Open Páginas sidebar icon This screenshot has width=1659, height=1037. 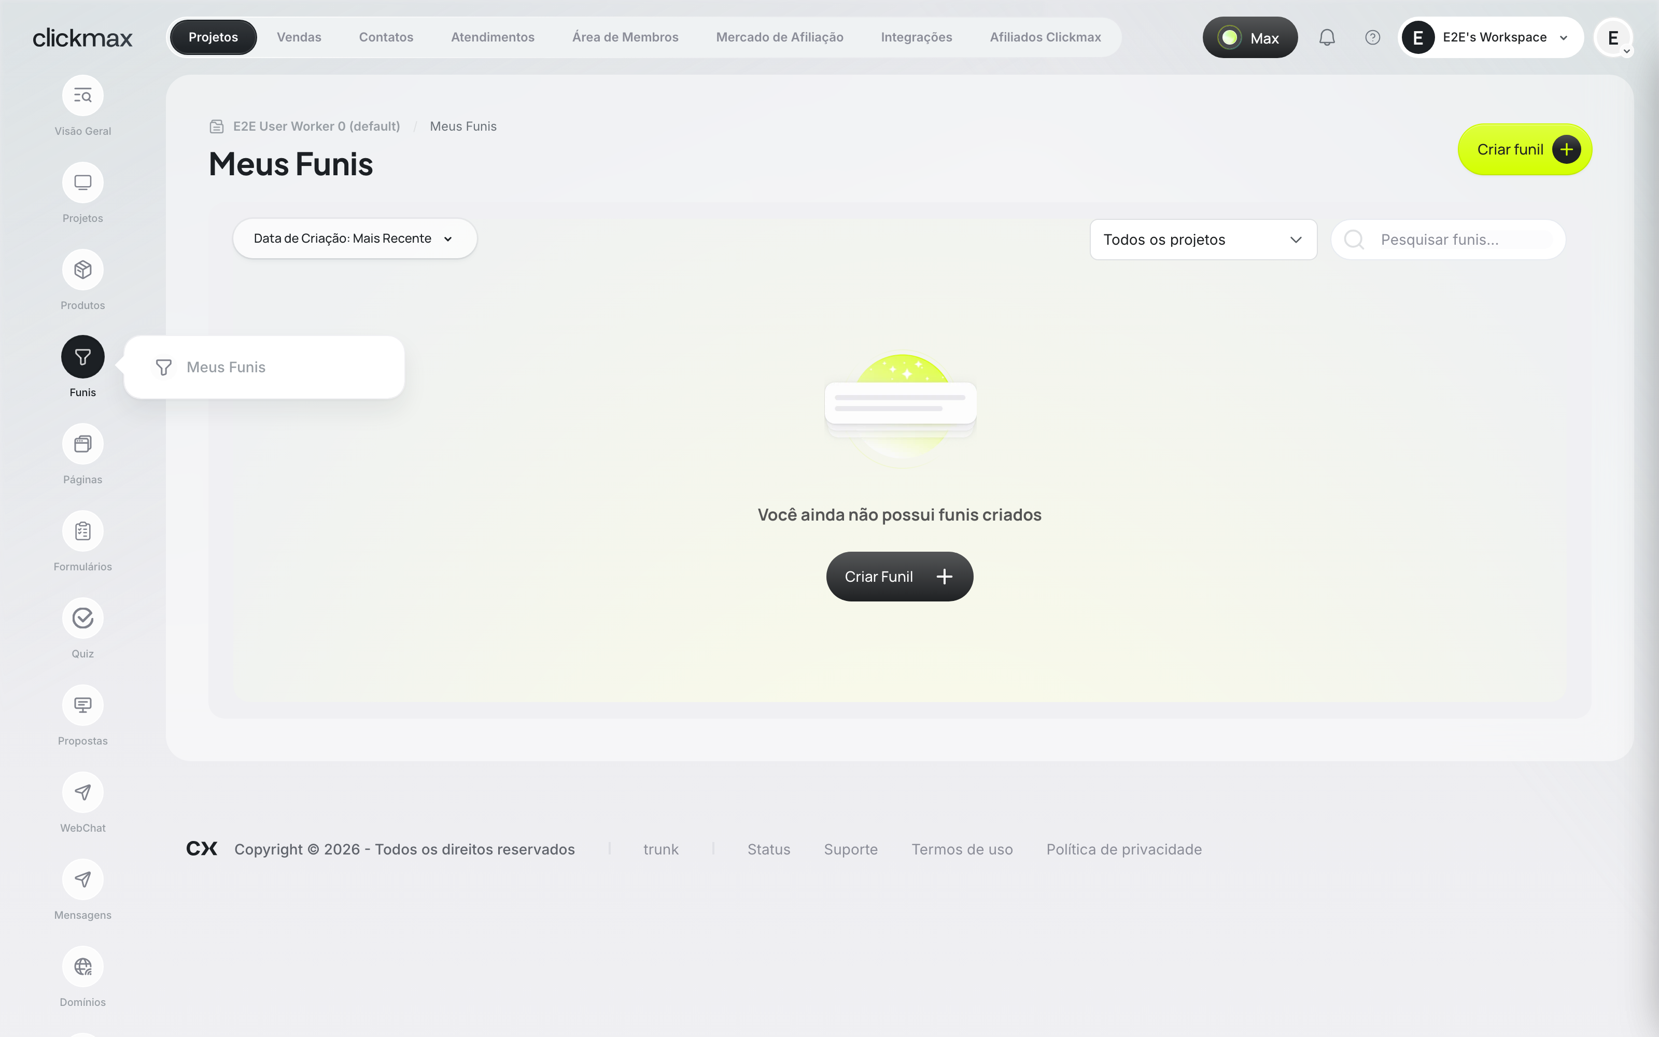pos(82,444)
